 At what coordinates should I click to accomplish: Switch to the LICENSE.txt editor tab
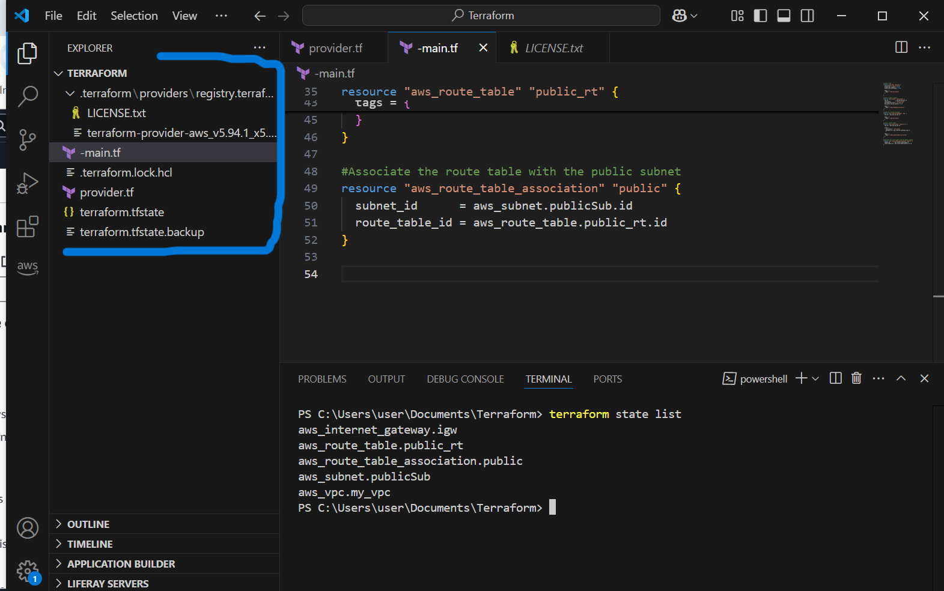pos(553,48)
